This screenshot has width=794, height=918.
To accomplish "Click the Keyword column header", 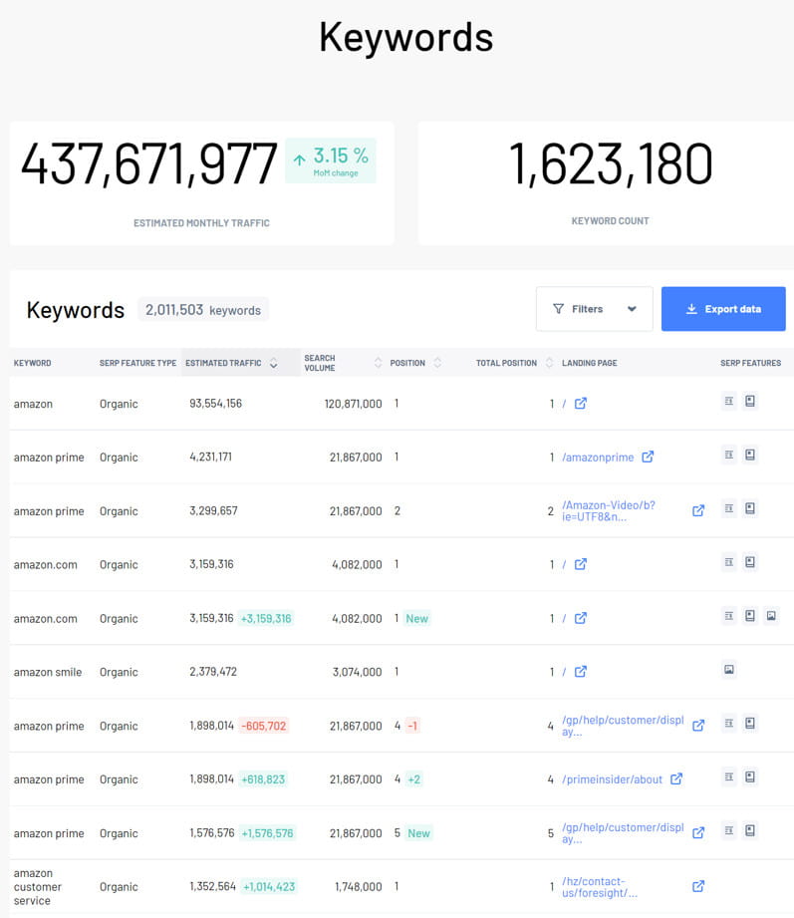I will (32, 363).
